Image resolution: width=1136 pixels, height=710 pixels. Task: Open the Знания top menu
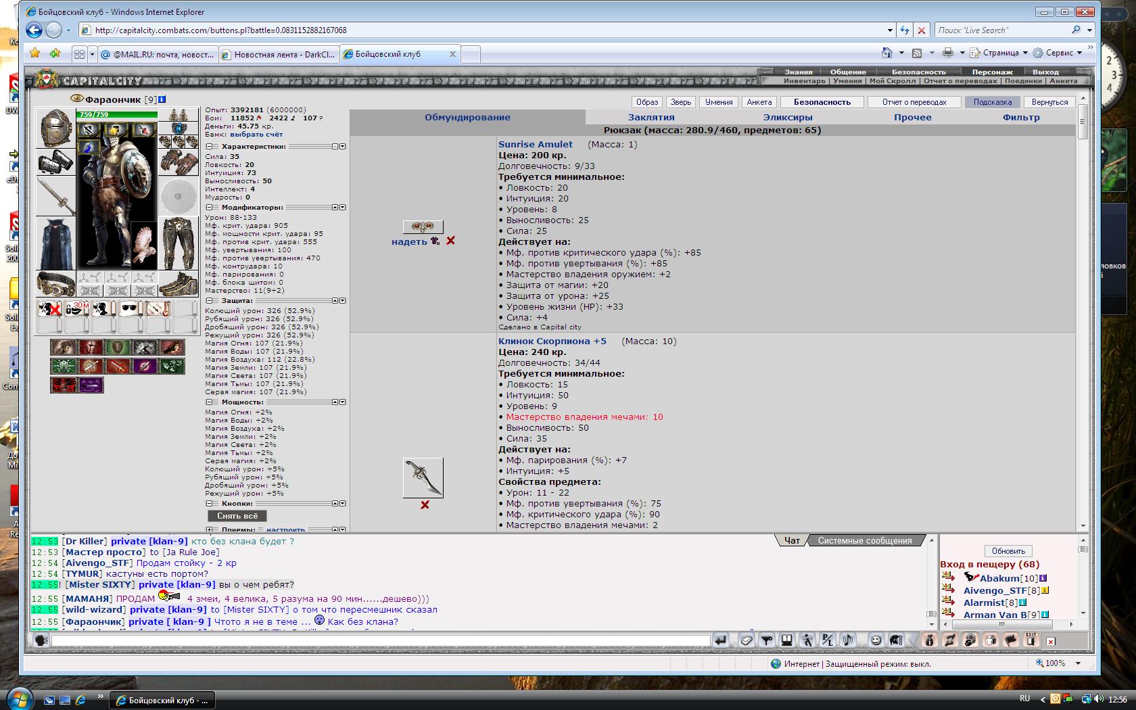pos(799,72)
